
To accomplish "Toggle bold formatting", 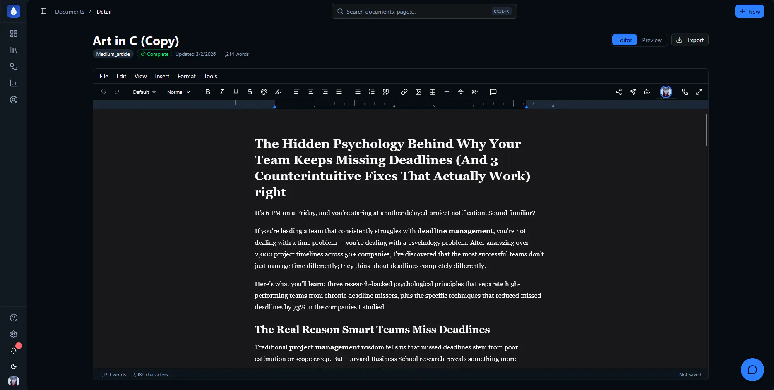I will [x=208, y=92].
